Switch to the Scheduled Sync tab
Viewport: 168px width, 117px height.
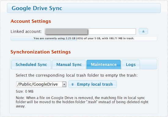31,64
